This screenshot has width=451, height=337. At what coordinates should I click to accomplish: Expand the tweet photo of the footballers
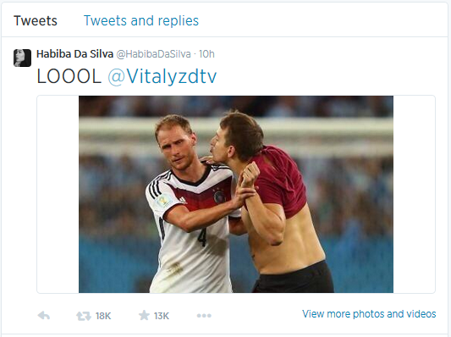coord(236,194)
